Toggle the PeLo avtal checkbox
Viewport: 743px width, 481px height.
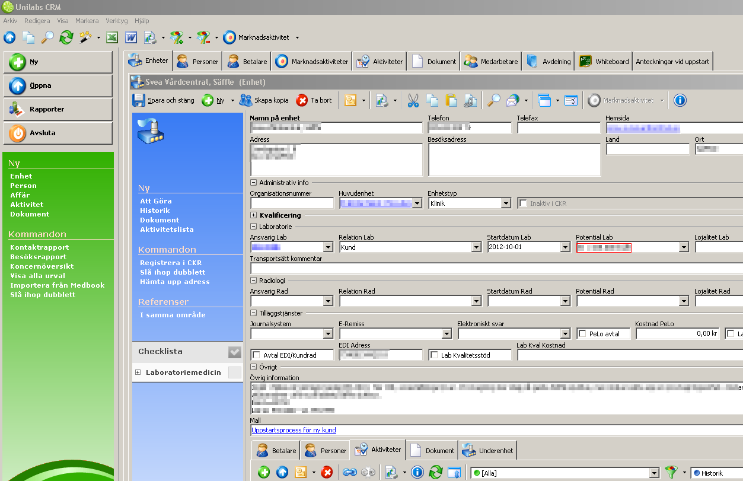[582, 334]
